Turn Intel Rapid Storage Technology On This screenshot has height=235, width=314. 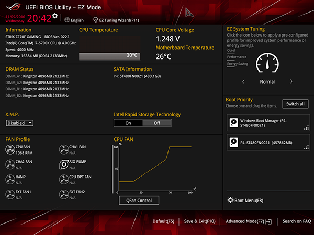[x=128, y=123]
